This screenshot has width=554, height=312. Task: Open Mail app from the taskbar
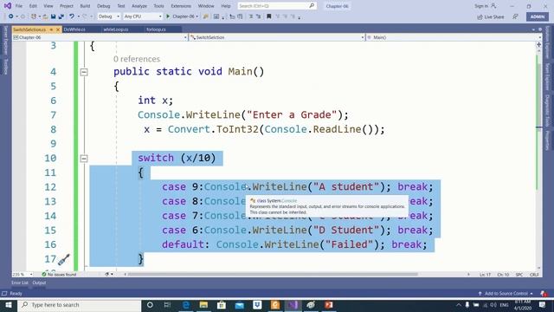pyautogui.click(x=240, y=305)
